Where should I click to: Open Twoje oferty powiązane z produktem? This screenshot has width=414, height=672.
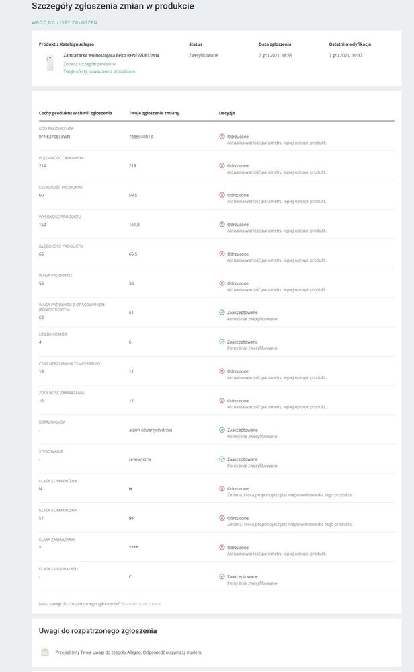click(x=99, y=71)
